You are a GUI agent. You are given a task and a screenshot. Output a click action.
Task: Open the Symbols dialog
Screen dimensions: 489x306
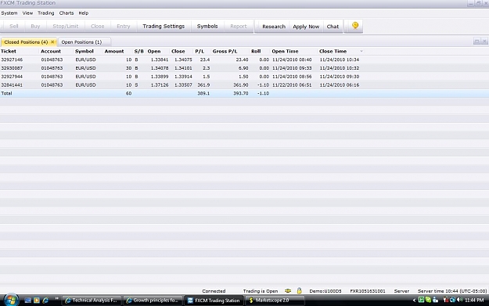click(207, 26)
